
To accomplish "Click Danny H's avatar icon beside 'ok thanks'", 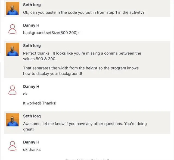I will pos(13,146).
